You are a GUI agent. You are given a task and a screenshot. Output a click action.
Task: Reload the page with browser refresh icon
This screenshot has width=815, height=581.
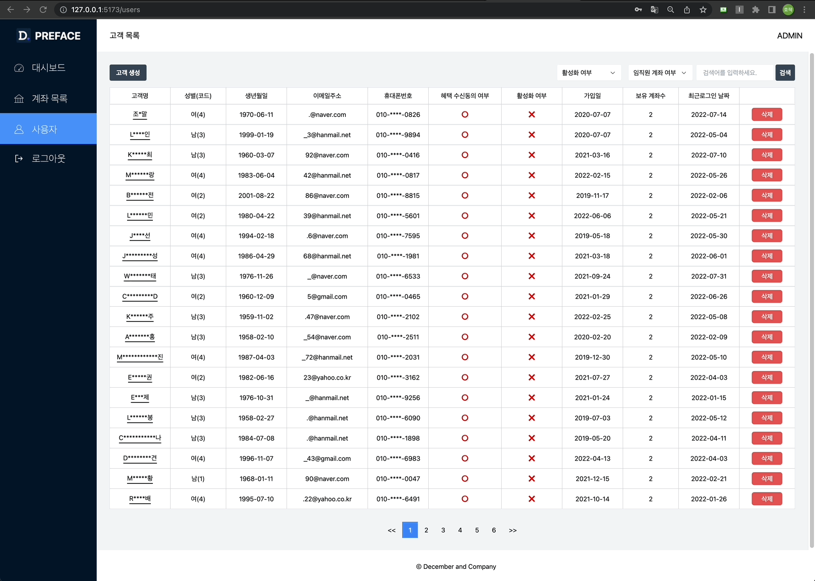(x=43, y=10)
